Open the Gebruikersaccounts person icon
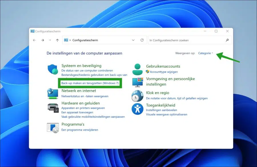Image resolution: width=257 pixels, height=167 pixels. click(137, 70)
